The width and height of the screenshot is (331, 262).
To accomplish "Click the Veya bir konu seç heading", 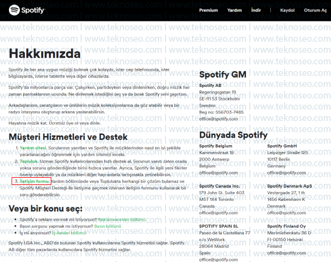I will coord(46,209).
